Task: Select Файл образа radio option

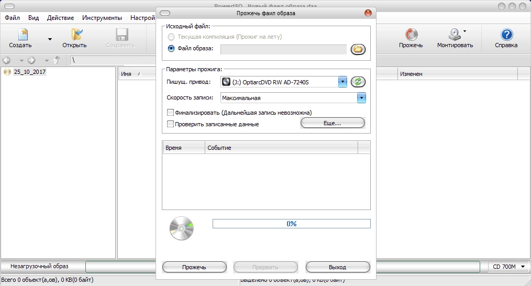Action: point(171,49)
